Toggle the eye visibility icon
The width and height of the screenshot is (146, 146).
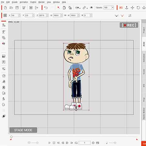pyautogui.click(x=92, y=8)
